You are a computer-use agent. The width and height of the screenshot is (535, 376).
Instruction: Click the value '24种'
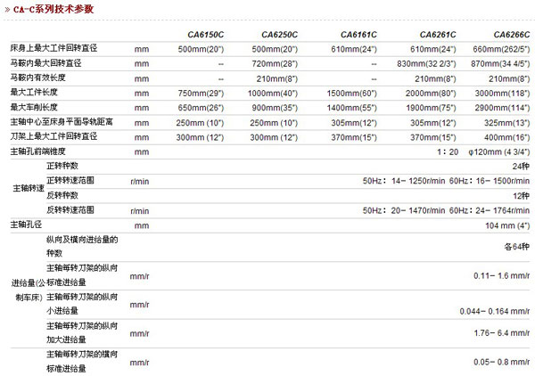[521, 167]
